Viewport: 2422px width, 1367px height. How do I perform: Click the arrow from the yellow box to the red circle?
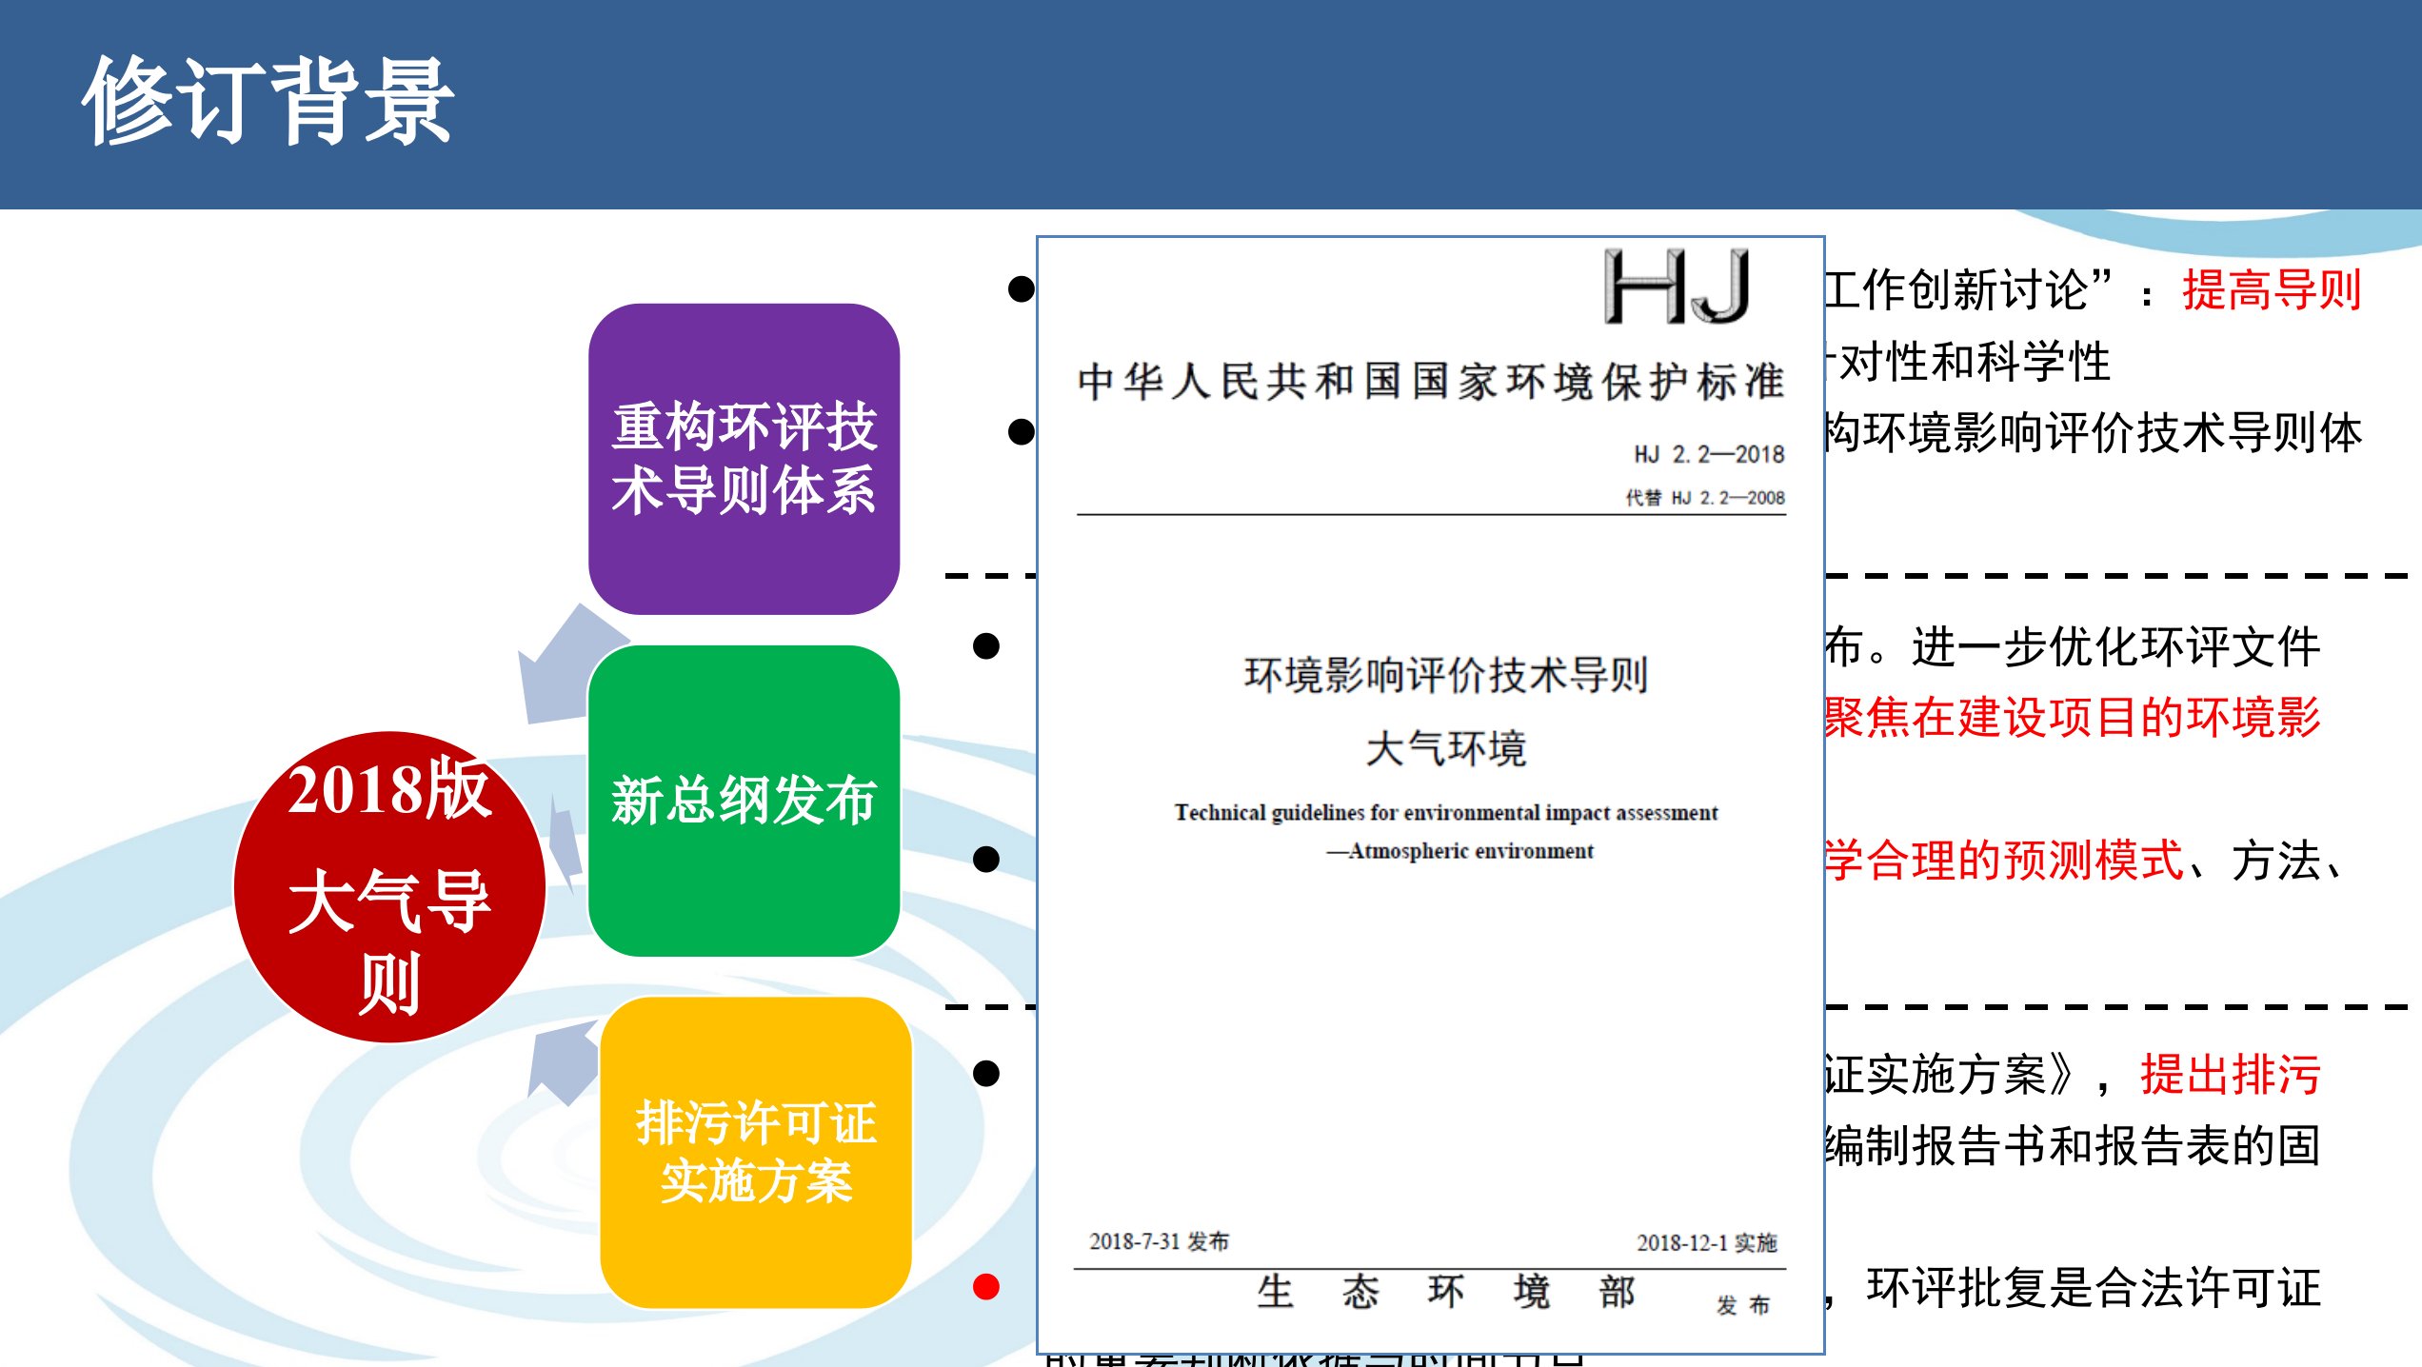(565, 1062)
